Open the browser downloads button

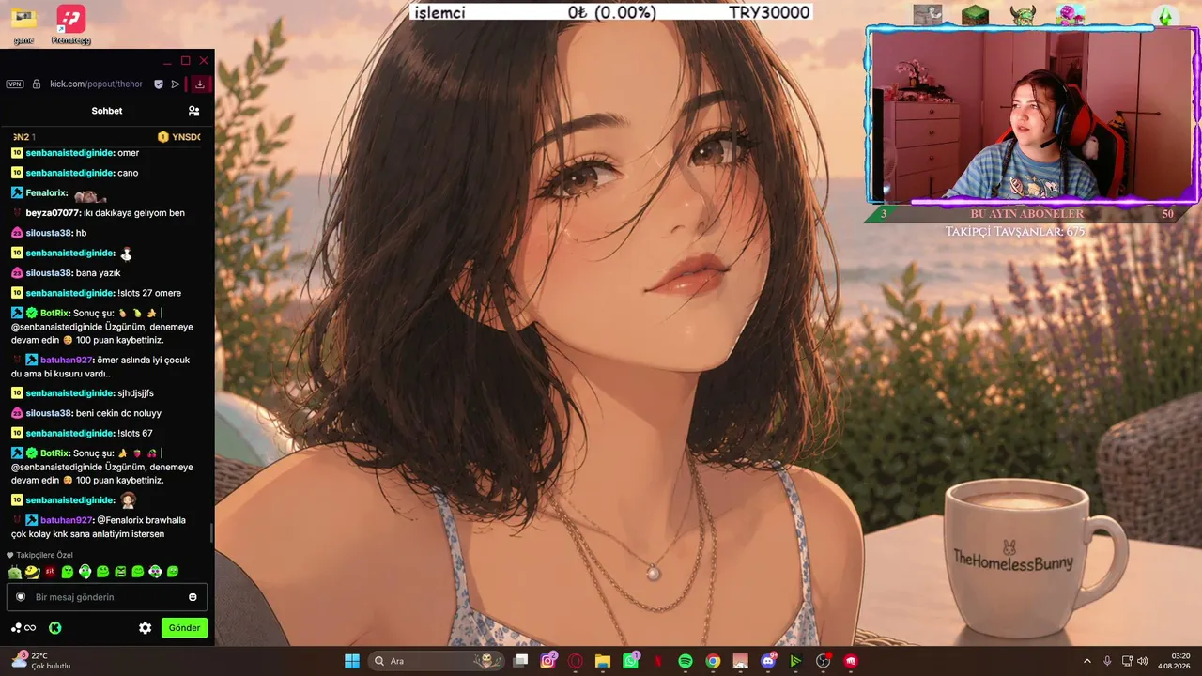[200, 84]
